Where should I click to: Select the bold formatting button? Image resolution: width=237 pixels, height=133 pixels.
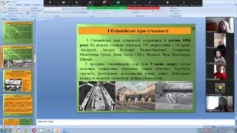point(46,13)
